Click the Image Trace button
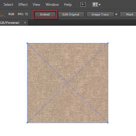Image resolution: width=136 pixels, height=136 pixels. click(x=100, y=15)
